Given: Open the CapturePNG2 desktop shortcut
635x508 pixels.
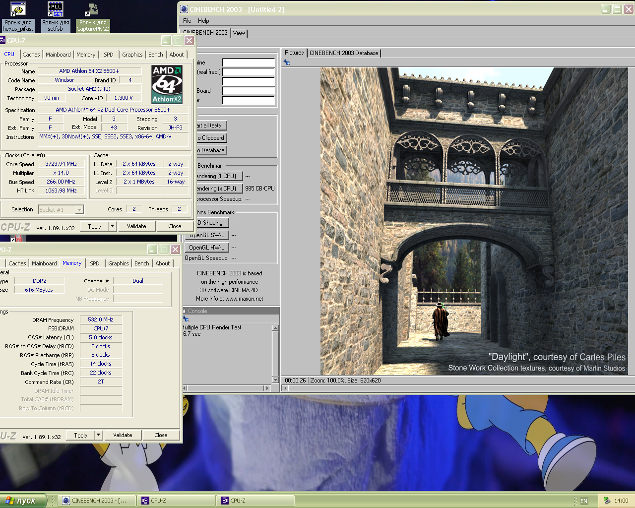Looking at the screenshot, I should pyautogui.click(x=93, y=16).
